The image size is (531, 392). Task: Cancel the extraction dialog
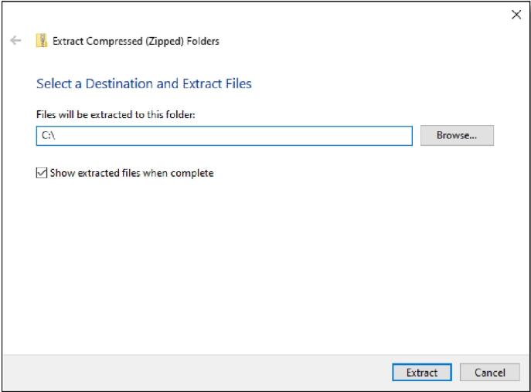click(x=489, y=373)
